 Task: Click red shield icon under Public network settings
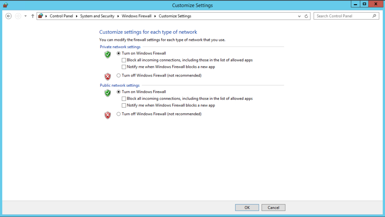[x=108, y=115]
